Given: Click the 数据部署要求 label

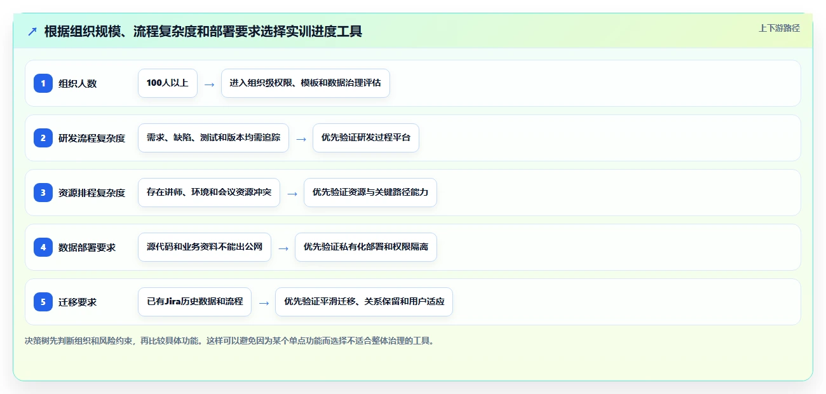Looking at the screenshot, I should [x=87, y=247].
